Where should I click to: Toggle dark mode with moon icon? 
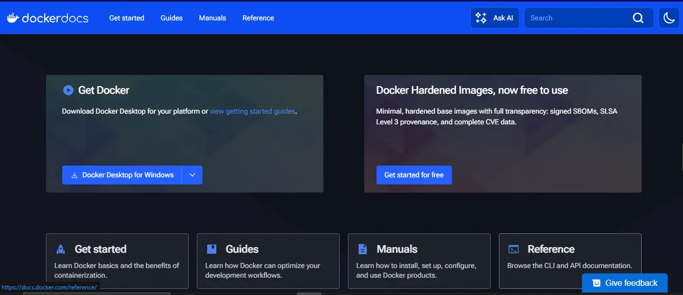[x=669, y=18]
